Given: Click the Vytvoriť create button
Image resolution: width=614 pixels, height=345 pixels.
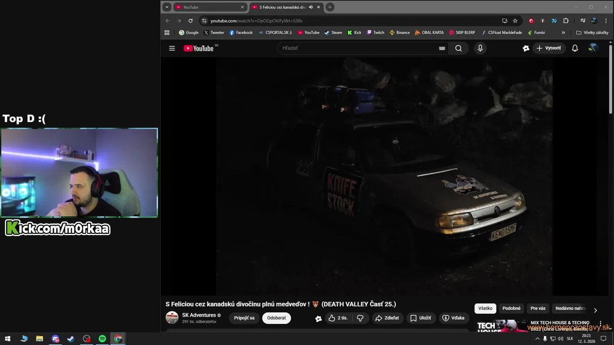Looking at the screenshot, I should point(549,48).
